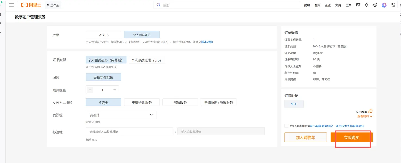The height and width of the screenshot is (163, 401).
Task: Click the 输入完整标签值 tag value field
Action: [221, 131]
